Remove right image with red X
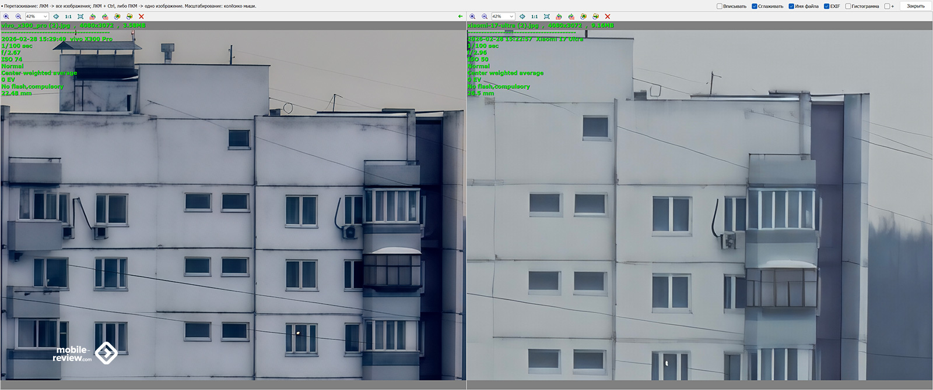Screen dimensions: 933x390 [607, 16]
